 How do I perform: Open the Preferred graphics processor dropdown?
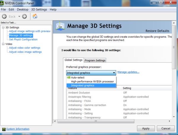click(x=91, y=73)
